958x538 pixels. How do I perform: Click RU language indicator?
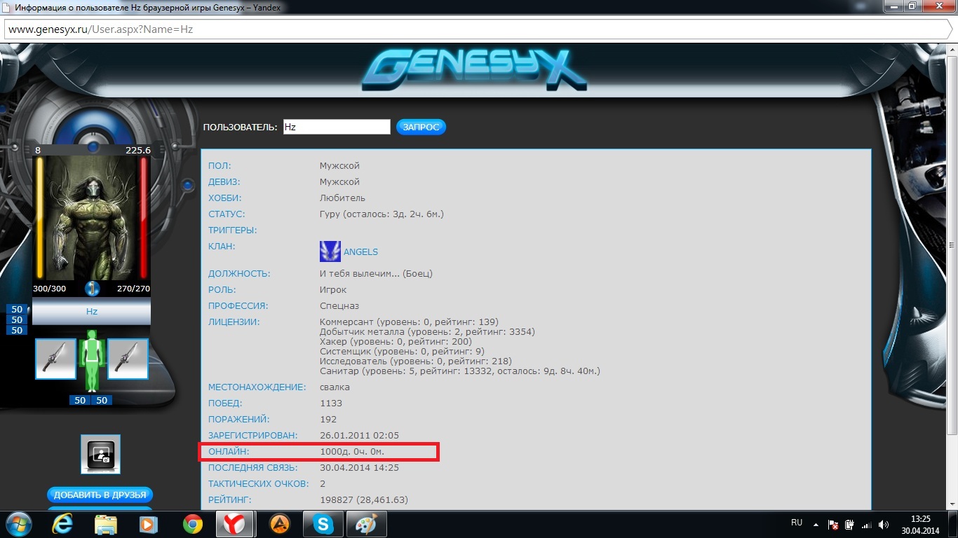click(x=797, y=523)
